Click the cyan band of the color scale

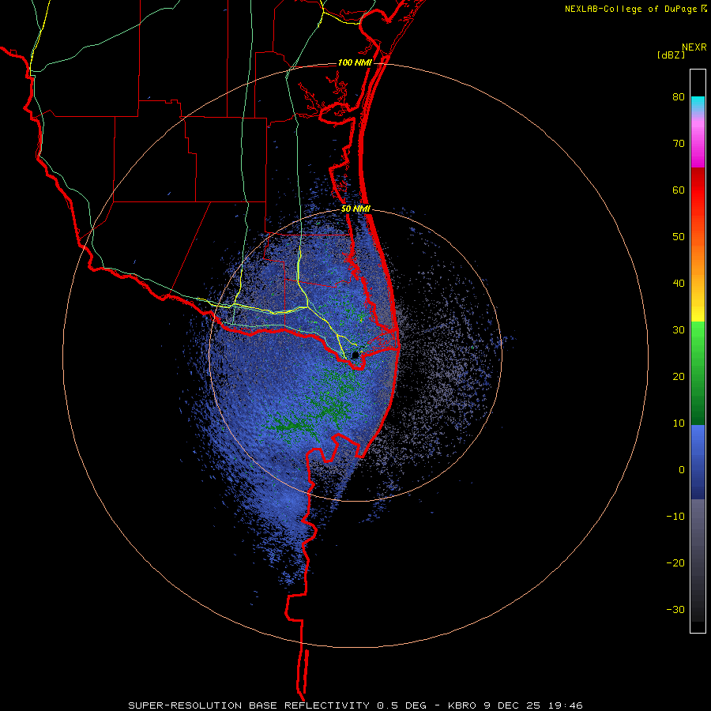pyautogui.click(x=698, y=103)
